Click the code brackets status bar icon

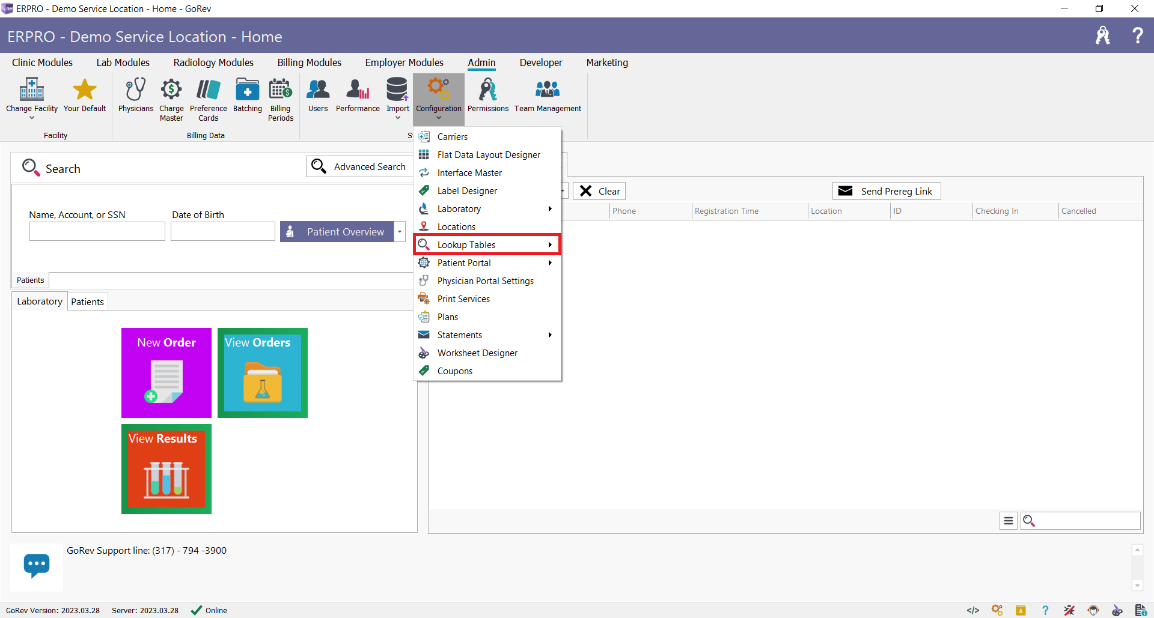pyautogui.click(x=973, y=610)
